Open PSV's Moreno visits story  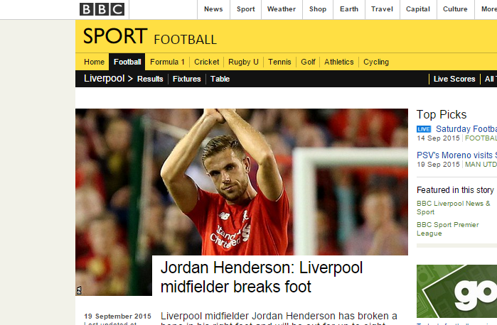point(456,155)
